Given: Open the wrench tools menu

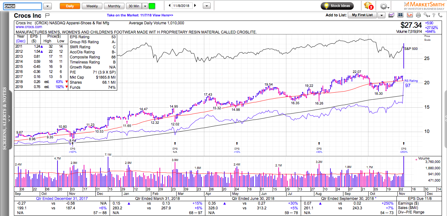Looking at the screenshot, I should click(x=427, y=15).
